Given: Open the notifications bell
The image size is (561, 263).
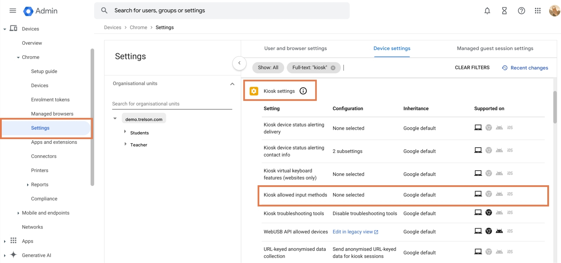Looking at the screenshot, I should coord(487,11).
